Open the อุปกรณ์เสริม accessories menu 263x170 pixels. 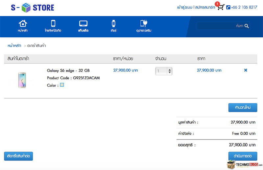[x=144, y=26]
